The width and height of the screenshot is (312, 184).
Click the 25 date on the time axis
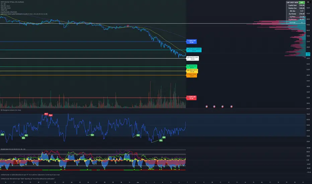click(80, 182)
